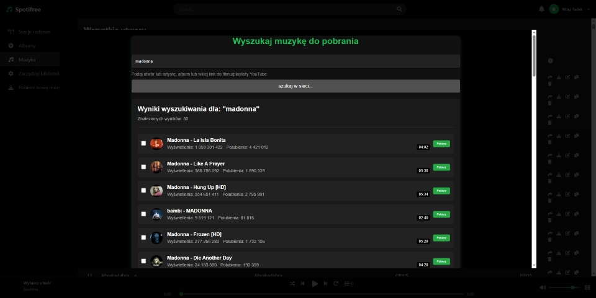This screenshot has width=596, height=298.
Task: Click the szukaj w sieci... button
Action: point(296,86)
